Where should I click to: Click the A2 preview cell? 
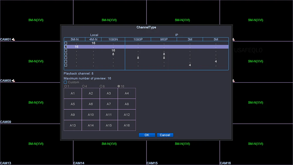click(91, 93)
